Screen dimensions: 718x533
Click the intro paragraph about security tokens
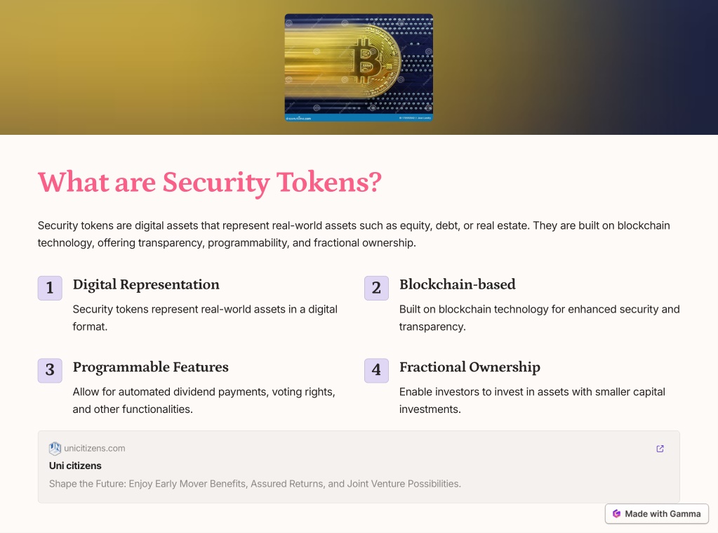[x=354, y=234]
